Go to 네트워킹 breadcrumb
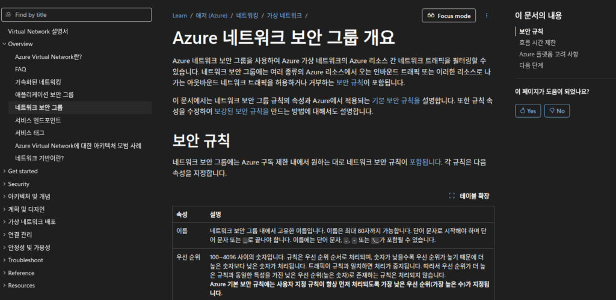Viewport: 616px width, 300px height. pyautogui.click(x=247, y=16)
